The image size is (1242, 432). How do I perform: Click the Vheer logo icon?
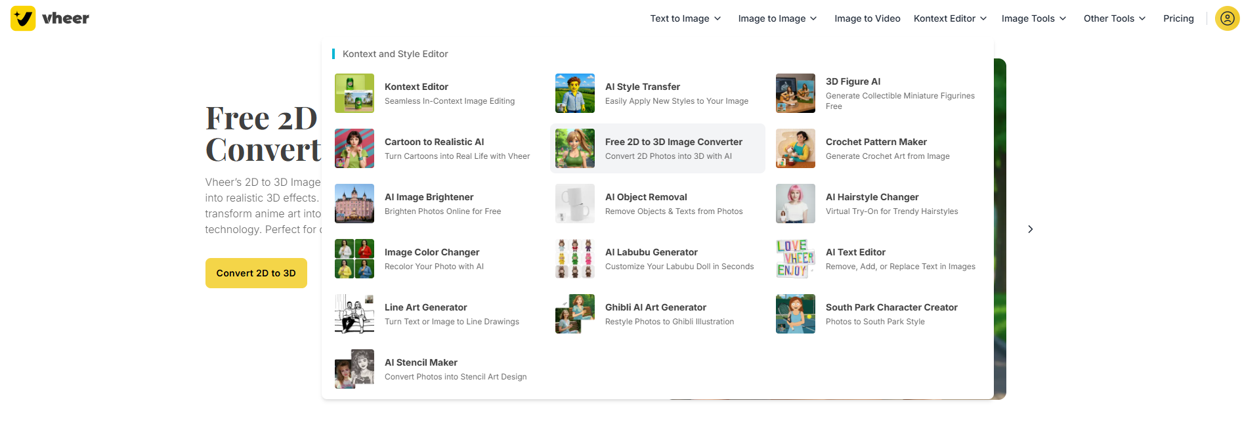[x=23, y=18]
